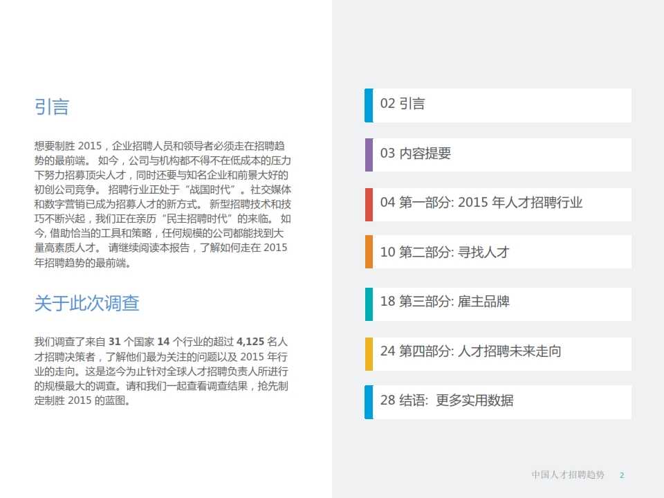Click the footer text '中国人才招聘趋势'
664x498 pixels.
pos(568,474)
